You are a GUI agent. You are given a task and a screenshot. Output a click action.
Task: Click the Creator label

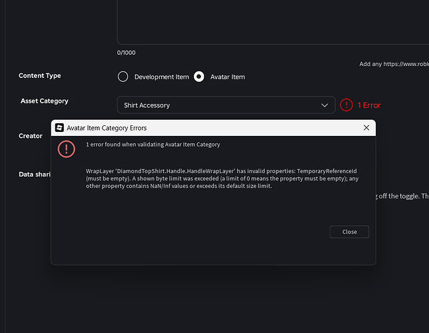tap(31, 136)
